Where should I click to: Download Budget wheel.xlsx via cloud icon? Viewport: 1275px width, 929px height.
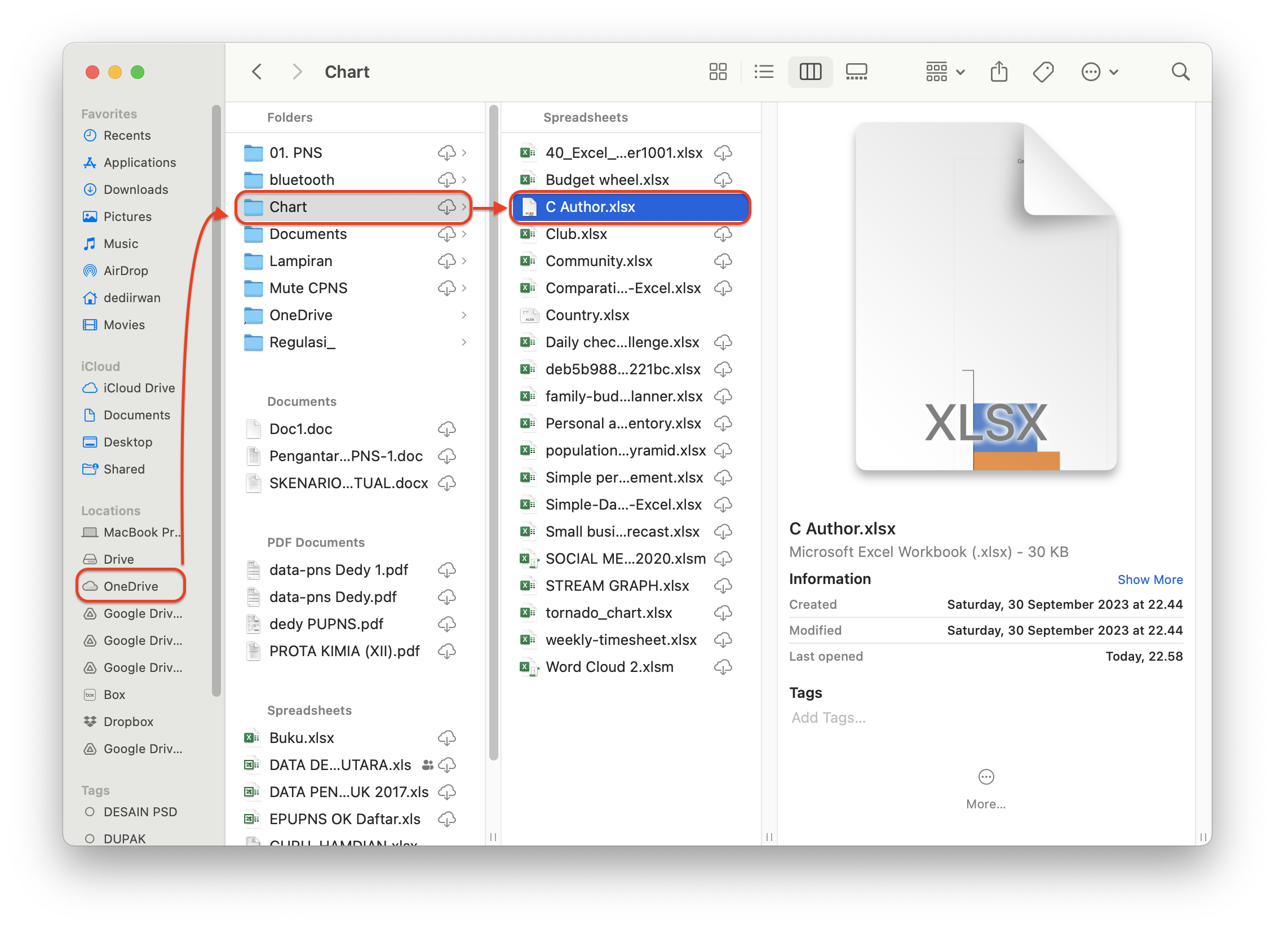click(723, 180)
